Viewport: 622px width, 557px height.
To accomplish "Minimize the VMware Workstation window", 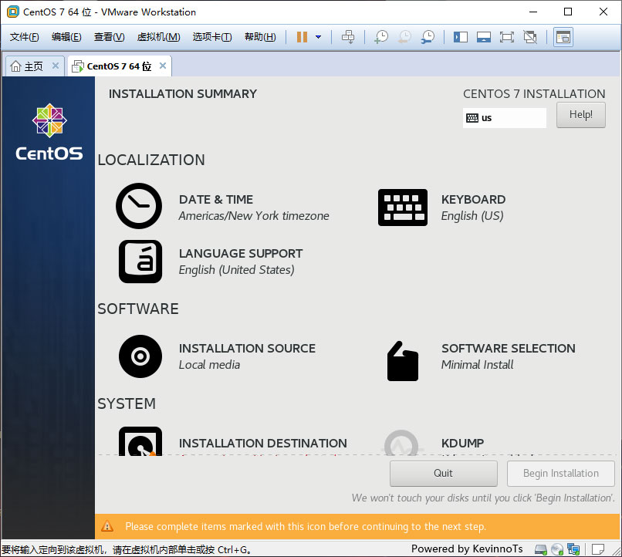I will (x=533, y=12).
